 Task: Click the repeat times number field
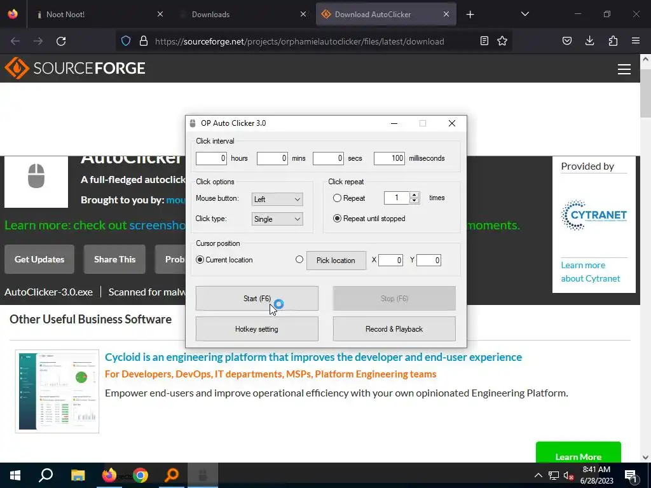tap(397, 198)
